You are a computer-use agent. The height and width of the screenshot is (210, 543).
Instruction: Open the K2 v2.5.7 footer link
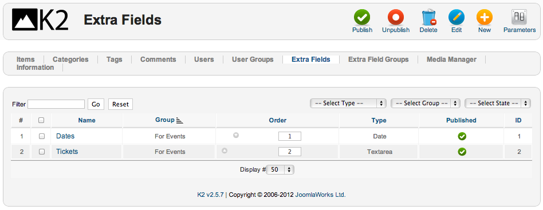coord(211,195)
